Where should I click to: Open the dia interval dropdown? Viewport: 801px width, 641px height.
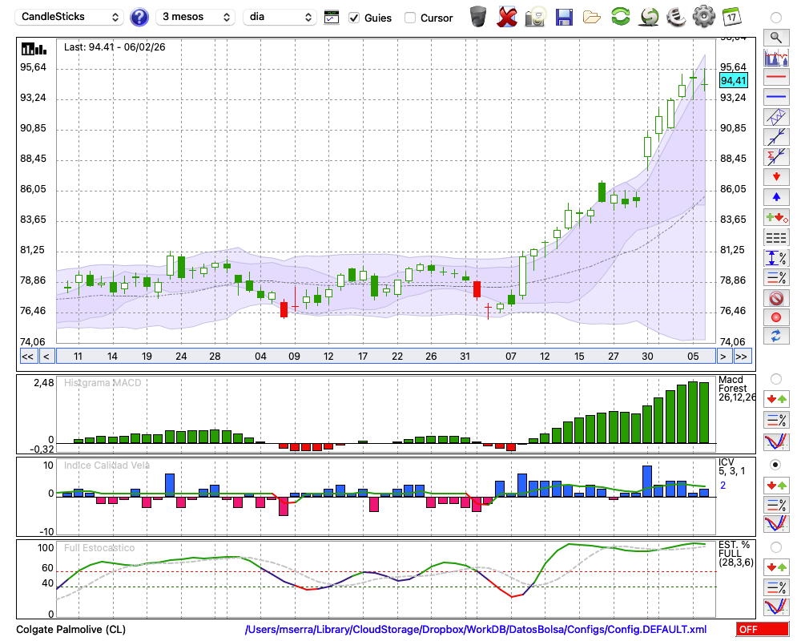pyautogui.click(x=280, y=17)
